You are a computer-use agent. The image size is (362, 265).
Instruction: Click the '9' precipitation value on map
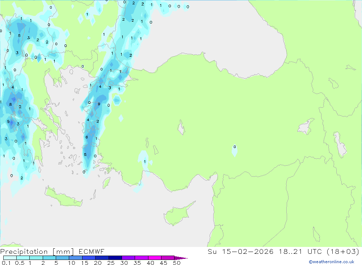coord(99,104)
